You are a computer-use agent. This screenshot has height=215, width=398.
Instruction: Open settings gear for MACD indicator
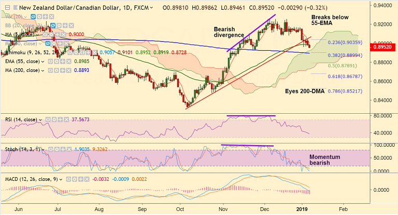(x=75, y=179)
